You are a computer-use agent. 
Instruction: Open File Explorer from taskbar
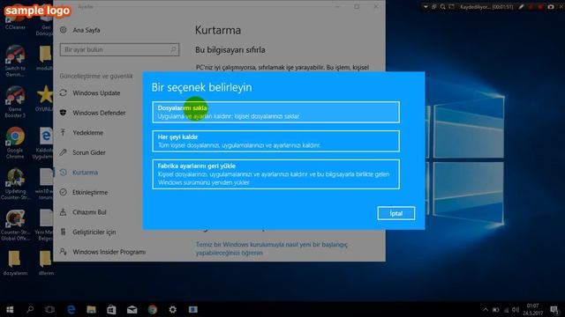(x=91, y=309)
